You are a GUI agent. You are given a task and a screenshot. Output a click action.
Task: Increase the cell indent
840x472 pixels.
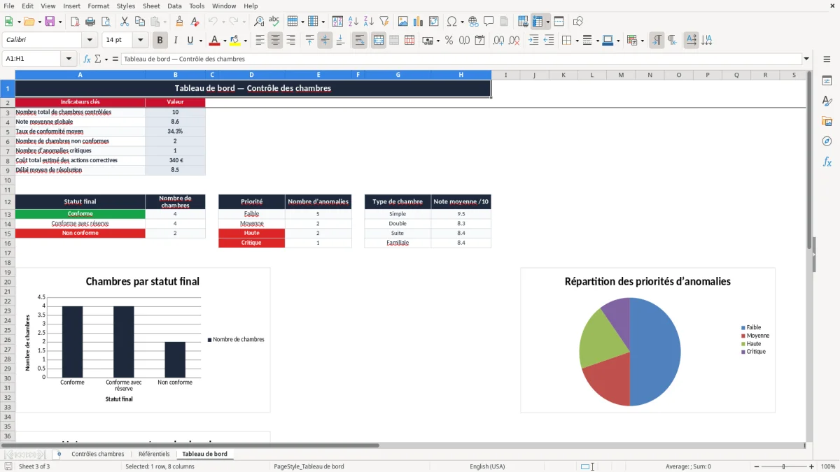coord(533,41)
